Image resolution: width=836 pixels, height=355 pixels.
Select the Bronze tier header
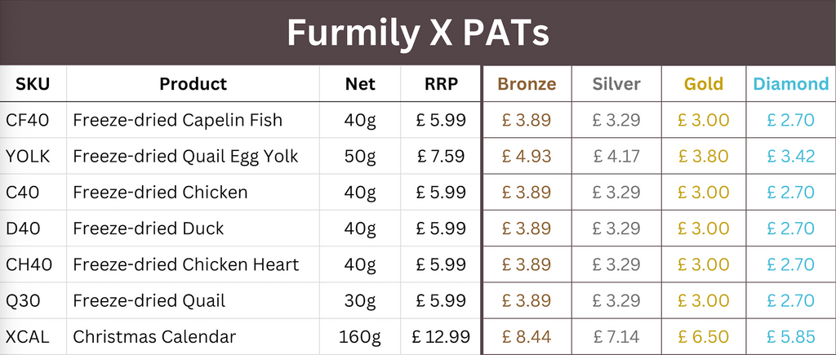pos(527,84)
